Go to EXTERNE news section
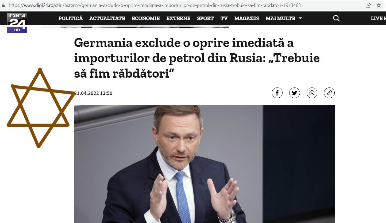Viewport: 386px width, 223px height. [x=178, y=18]
